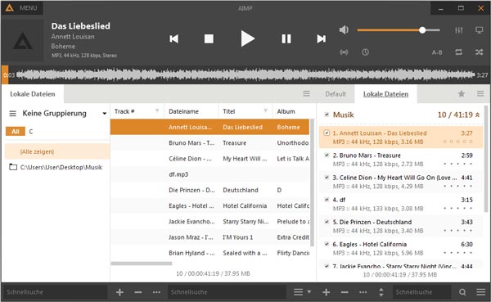This screenshot has height=302, width=491.
Task: Click the playlist vertical scrollbar
Action: coord(486,159)
